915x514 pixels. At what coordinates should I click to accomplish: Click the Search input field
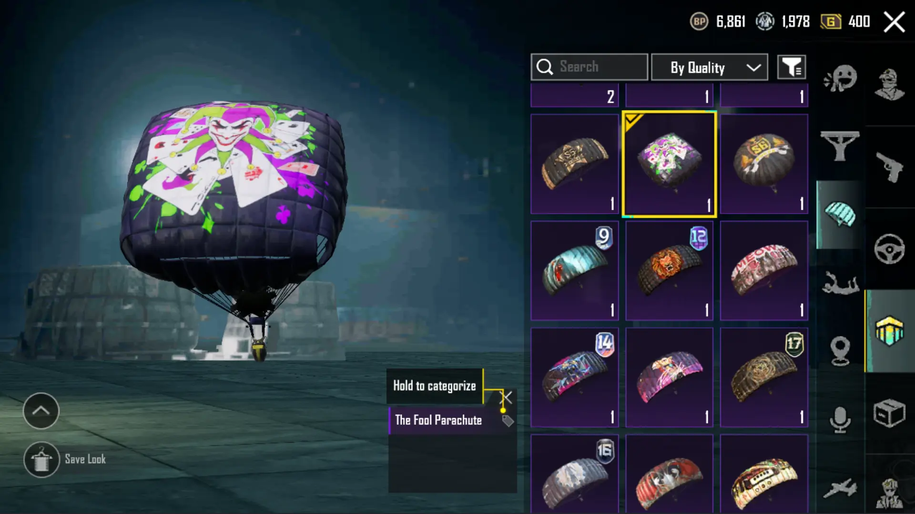coord(590,67)
